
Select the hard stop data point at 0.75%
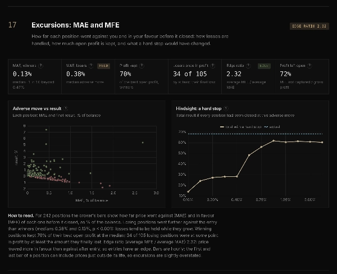click(x=261, y=147)
